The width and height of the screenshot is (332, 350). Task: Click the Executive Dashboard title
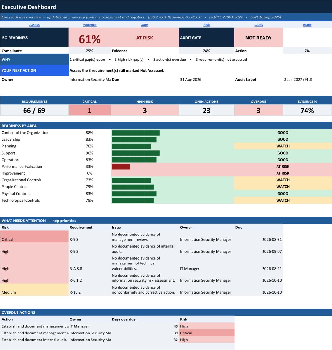click(x=29, y=7)
